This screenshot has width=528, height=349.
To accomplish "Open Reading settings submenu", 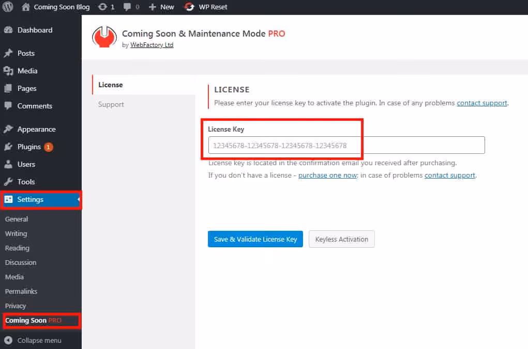I will (x=17, y=248).
